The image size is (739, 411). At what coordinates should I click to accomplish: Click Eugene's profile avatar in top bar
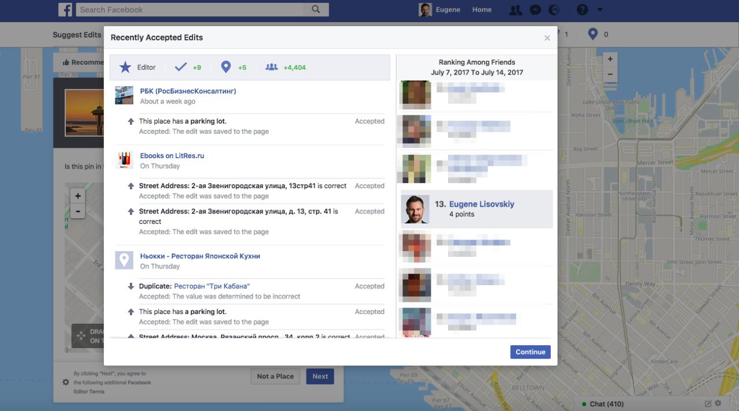425,10
